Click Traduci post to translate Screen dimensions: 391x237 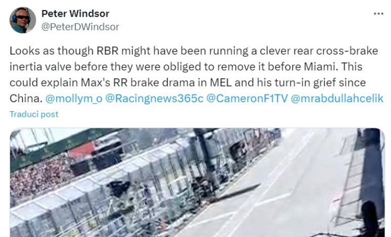(x=34, y=114)
